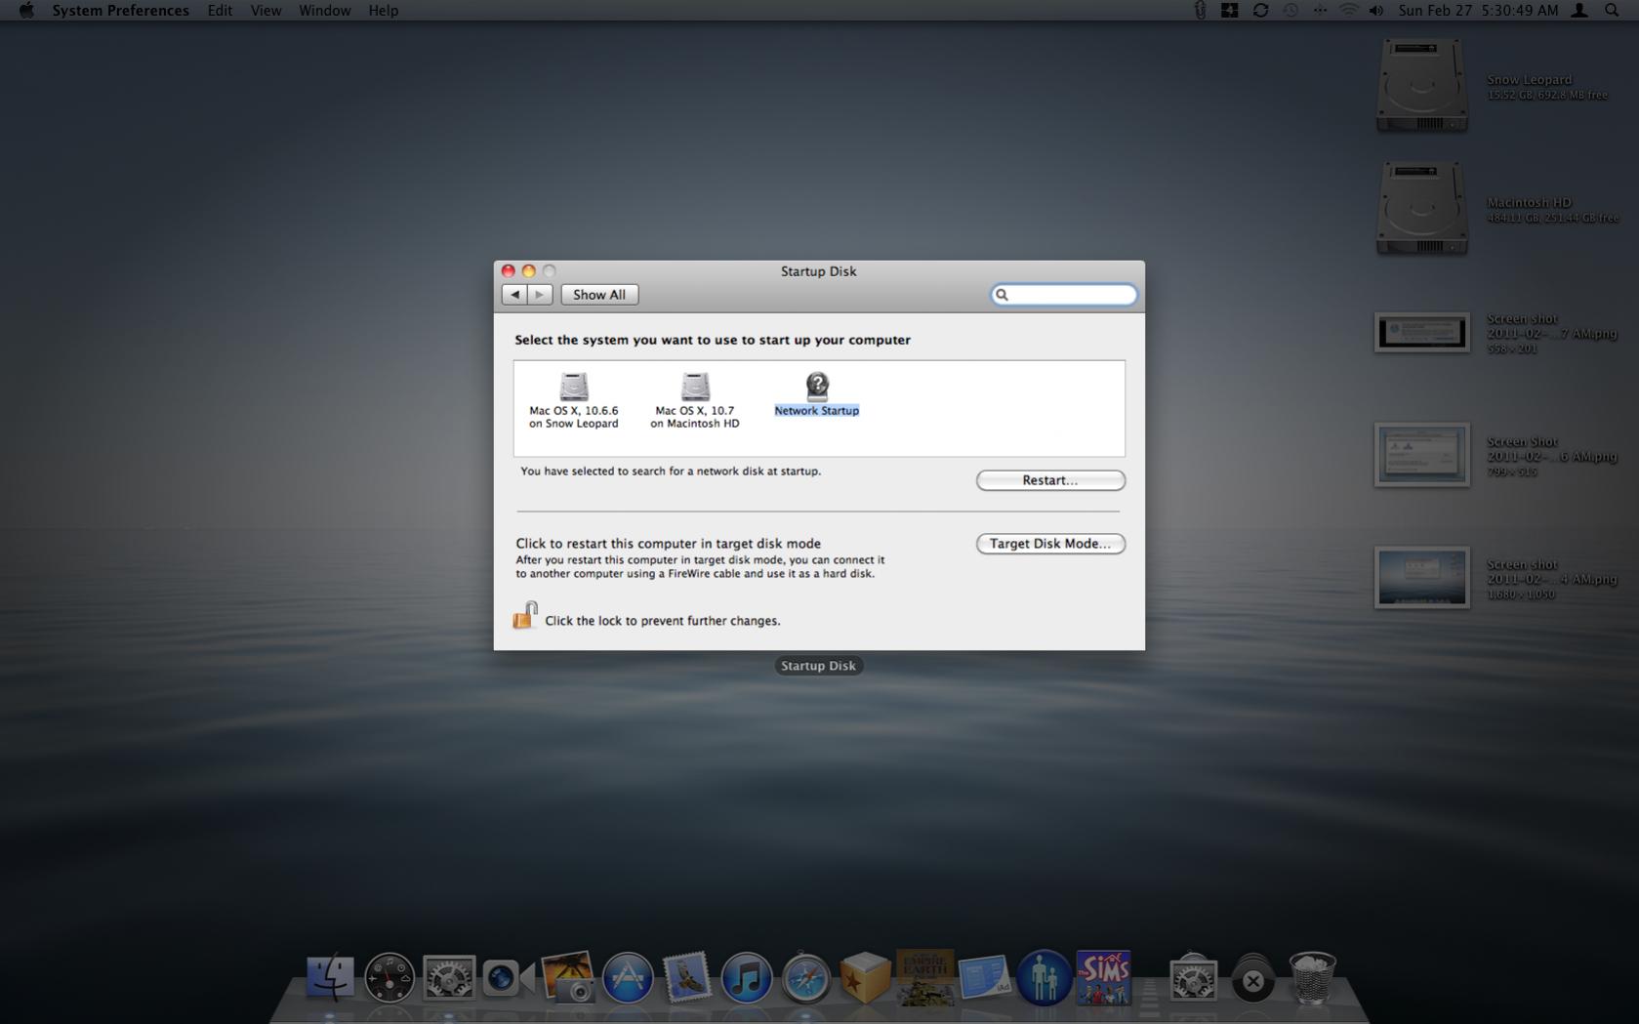Select the Network Startup icon
1639x1024 pixels.
(x=817, y=387)
